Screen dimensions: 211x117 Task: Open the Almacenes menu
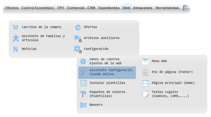click(x=143, y=8)
